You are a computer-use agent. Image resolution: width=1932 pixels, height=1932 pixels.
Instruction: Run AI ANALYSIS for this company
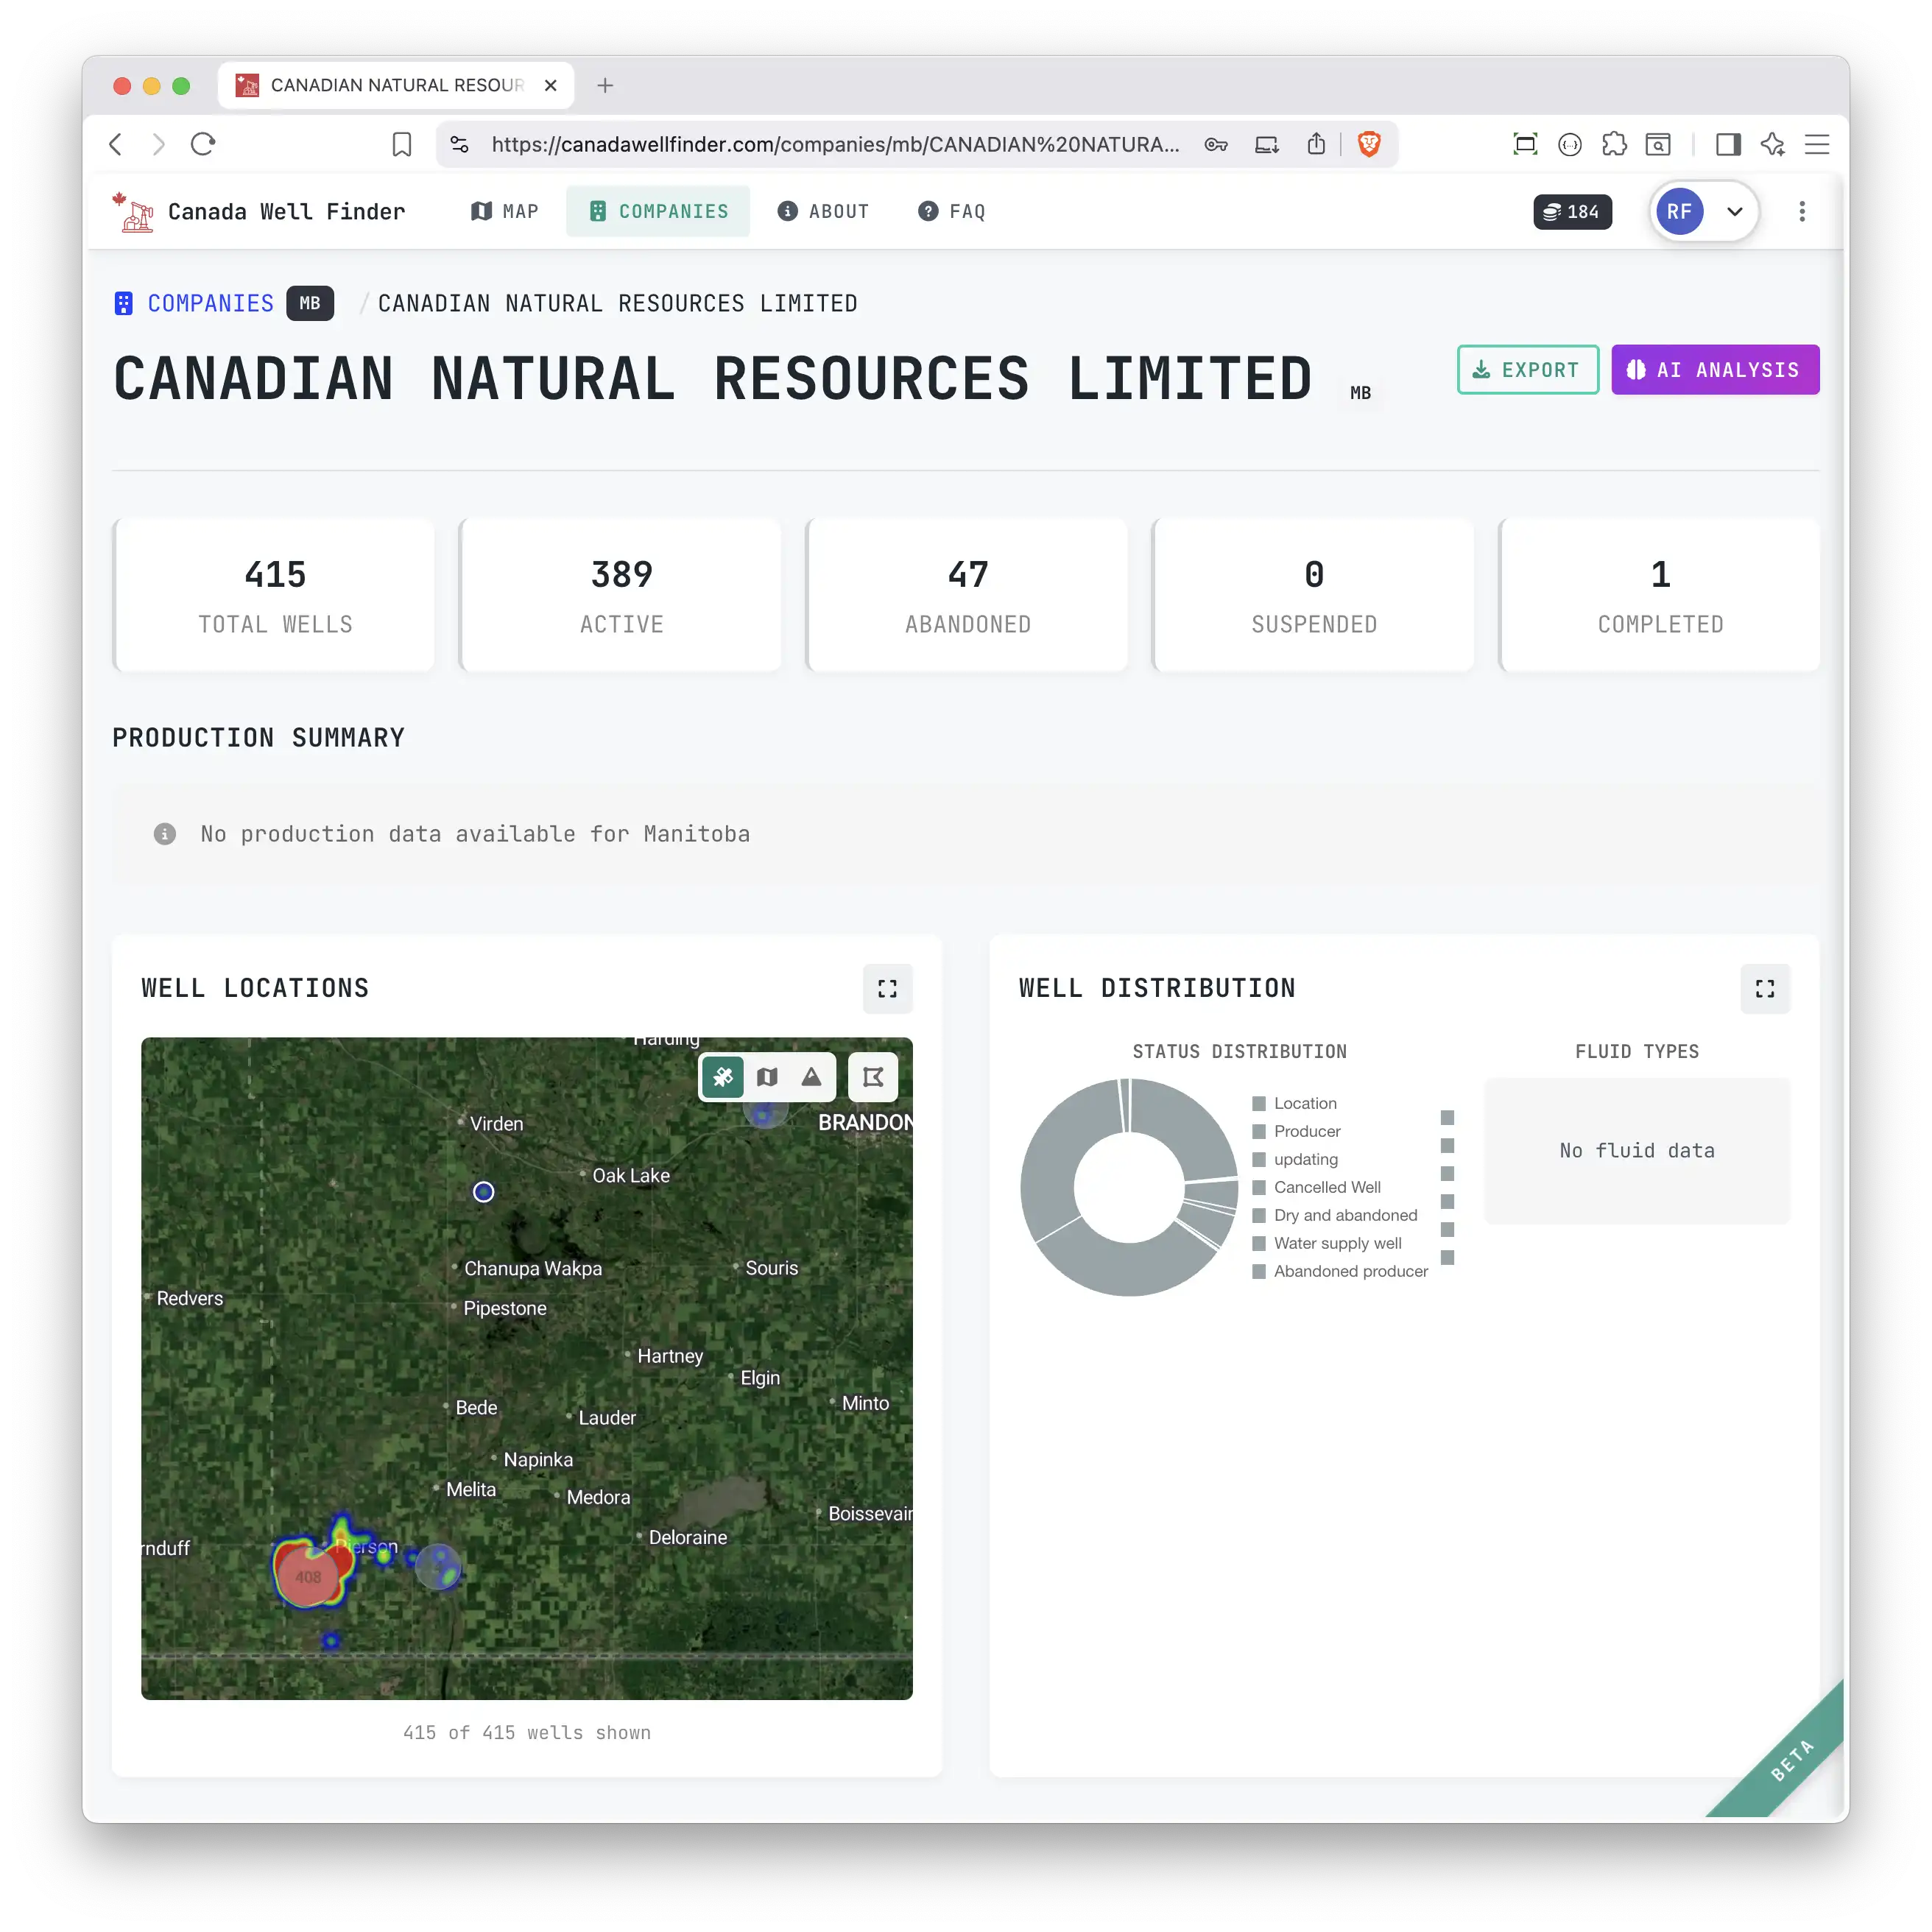coord(1715,369)
